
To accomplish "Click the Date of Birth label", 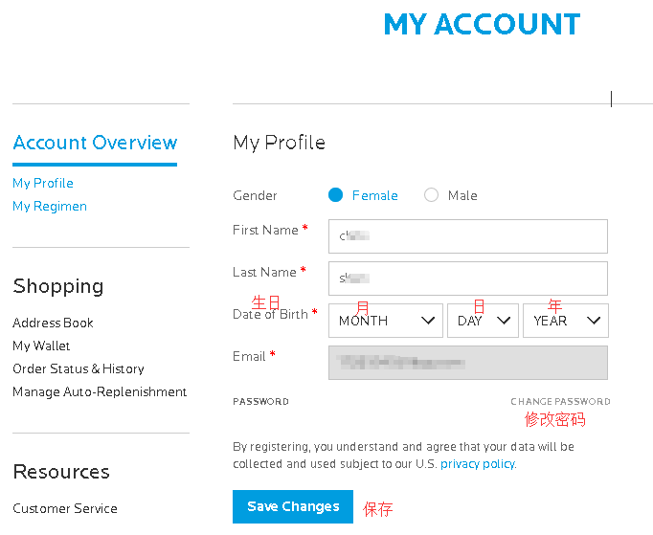I will tap(270, 314).
